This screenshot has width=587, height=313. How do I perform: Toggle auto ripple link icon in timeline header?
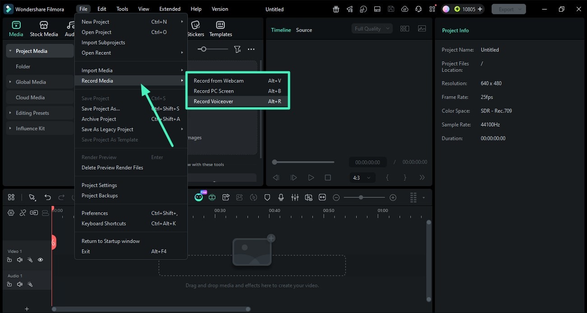coord(34,213)
